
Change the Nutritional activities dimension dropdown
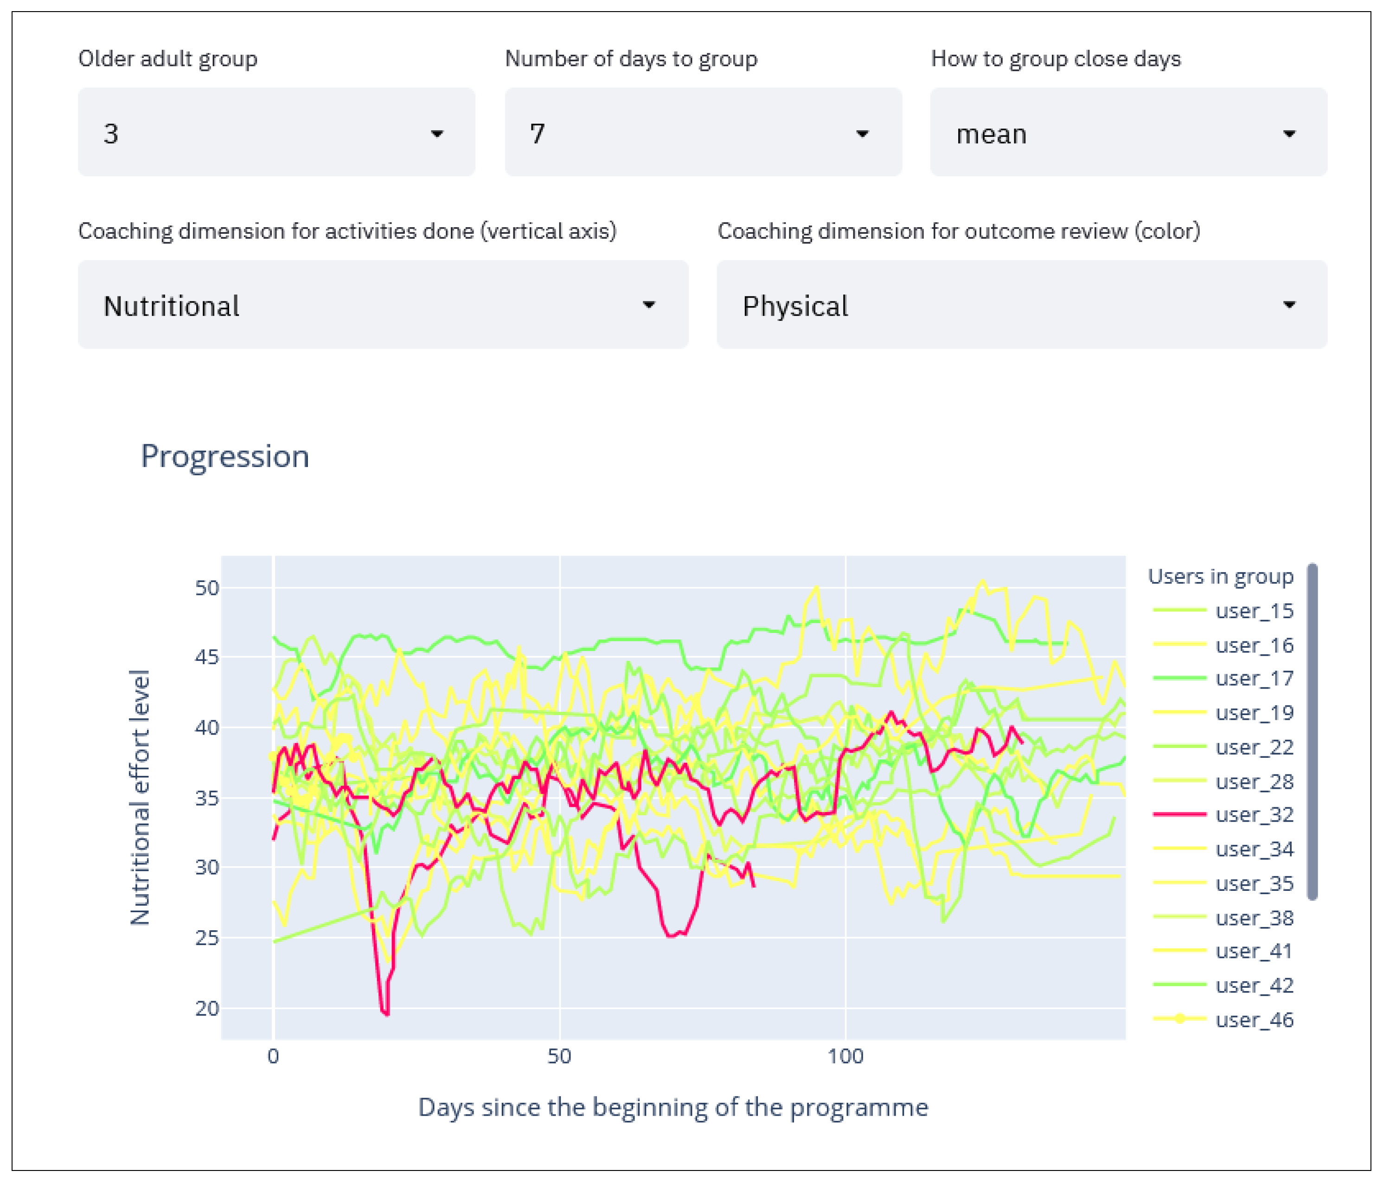coord(383,305)
